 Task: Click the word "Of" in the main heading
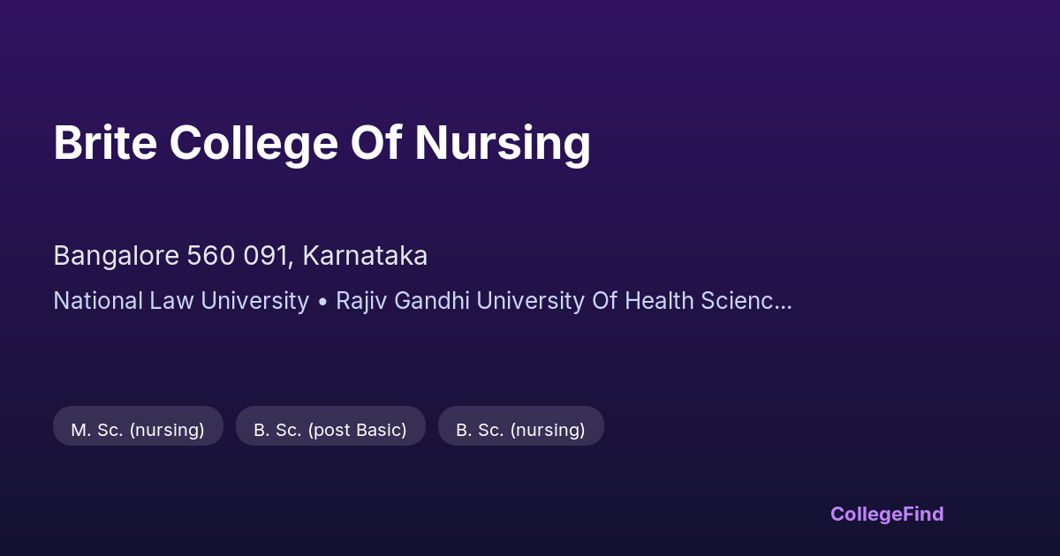click(375, 143)
